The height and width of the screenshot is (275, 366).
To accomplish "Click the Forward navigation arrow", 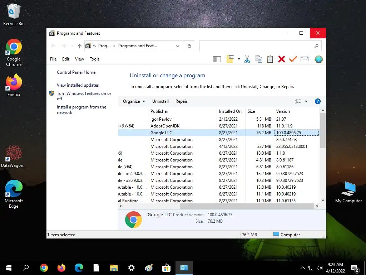I will click(64, 46).
